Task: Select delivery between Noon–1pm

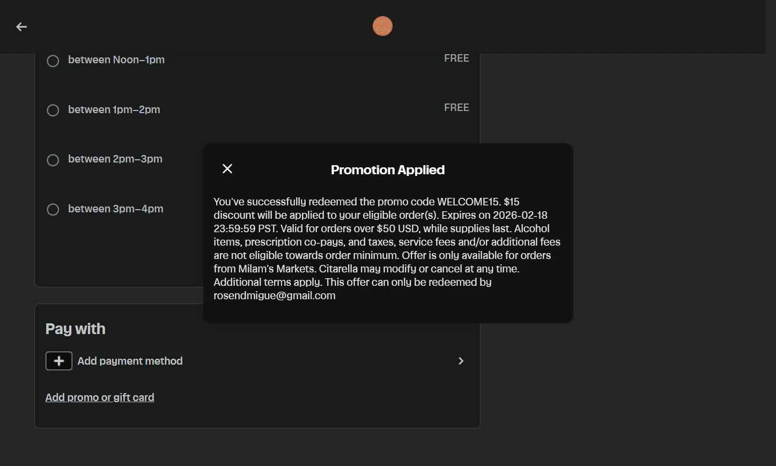Action: [53, 61]
